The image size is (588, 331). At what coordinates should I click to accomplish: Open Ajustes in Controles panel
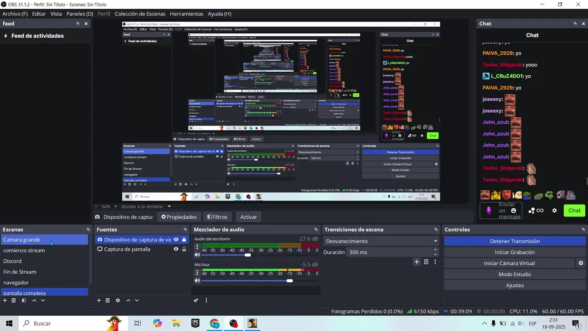(514, 285)
